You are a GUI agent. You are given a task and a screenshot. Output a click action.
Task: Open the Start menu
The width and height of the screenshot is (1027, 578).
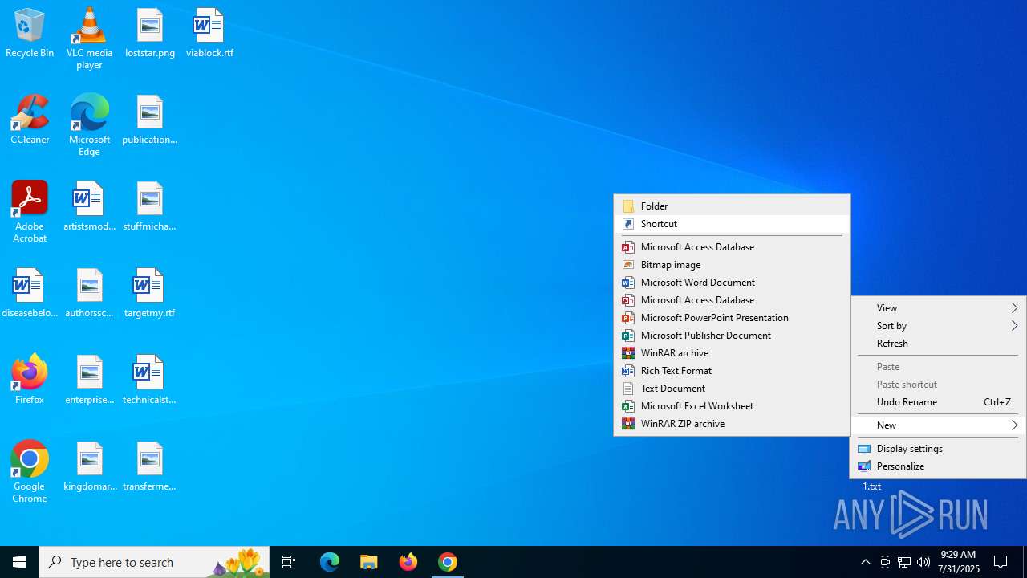coord(19,562)
